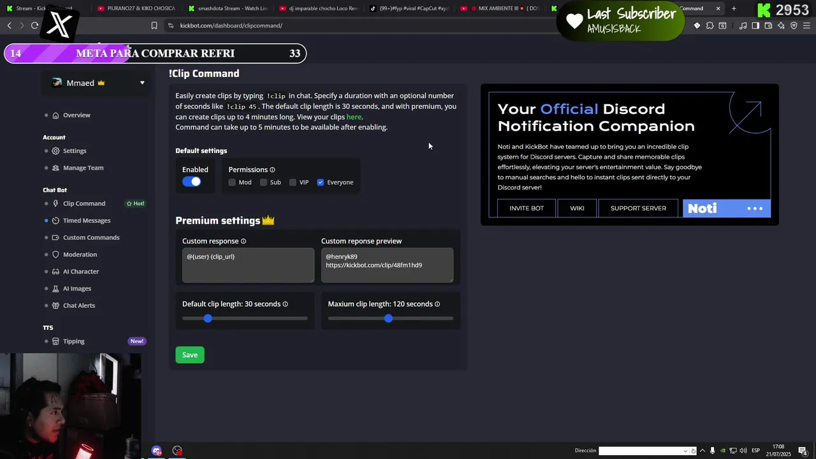Check the Mod permission checkbox
The width and height of the screenshot is (816, 459).
pyautogui.click(x=232, y=182)
